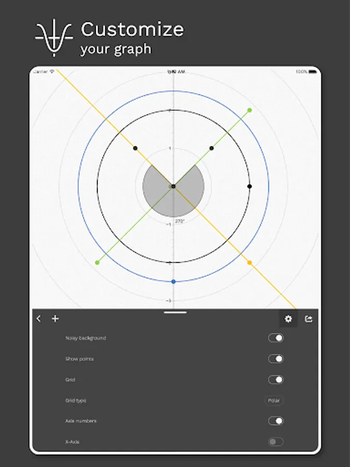Select the green point at upper right
Image resolution: width=350 pixels, height=467 pixels.
tap(250, 110)
